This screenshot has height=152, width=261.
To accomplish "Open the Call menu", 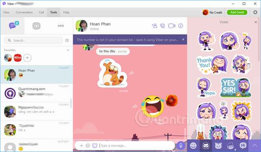I will pyautogui.click(x=41, y=12).
